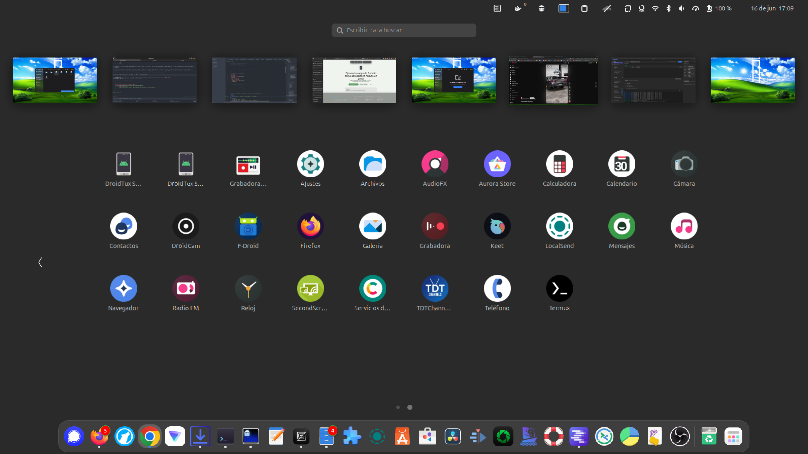Open the Teléfono app
Image resolution: width=808 pixels, height=454 pixels.
pyautogui.click(x=497, y=289)
